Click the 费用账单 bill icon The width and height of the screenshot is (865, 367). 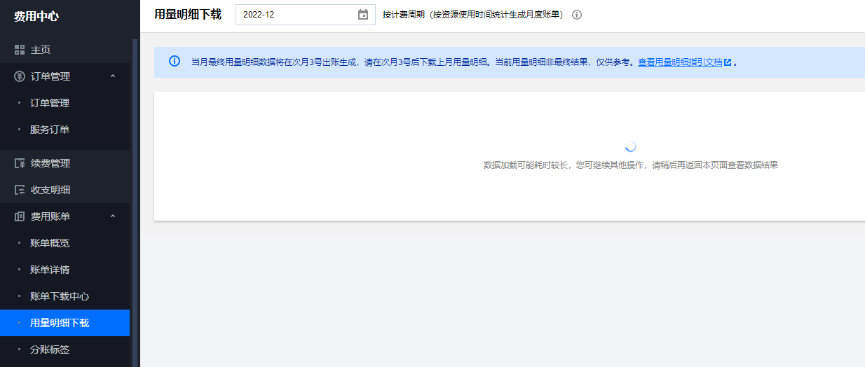tap(20, 216)
